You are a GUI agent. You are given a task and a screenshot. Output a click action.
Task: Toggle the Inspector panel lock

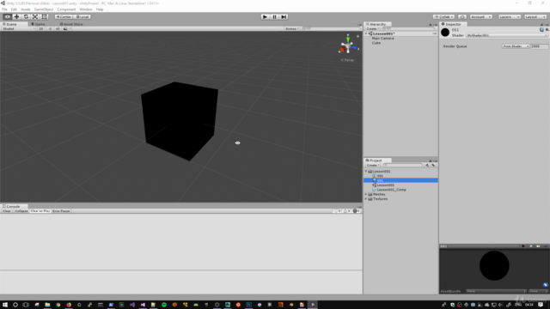541,25
